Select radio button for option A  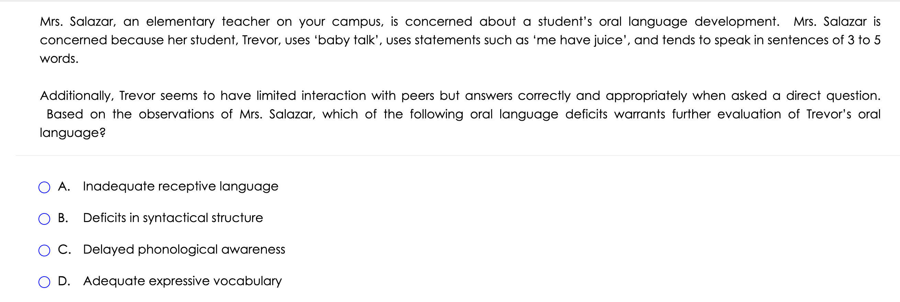pyautogui.click(x=44, y=187)
